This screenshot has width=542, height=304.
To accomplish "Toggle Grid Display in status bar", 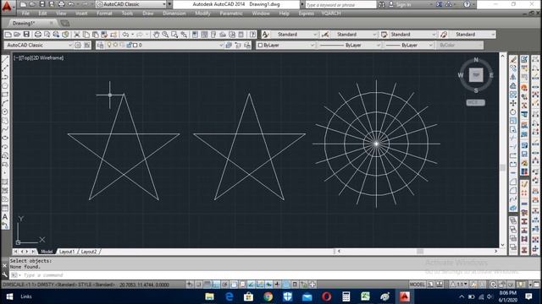I will pos(207,285).
